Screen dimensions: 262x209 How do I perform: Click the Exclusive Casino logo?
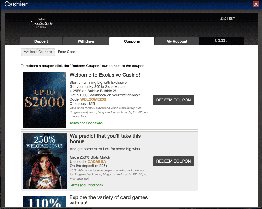pyautogui.click(x=41, y=23)
